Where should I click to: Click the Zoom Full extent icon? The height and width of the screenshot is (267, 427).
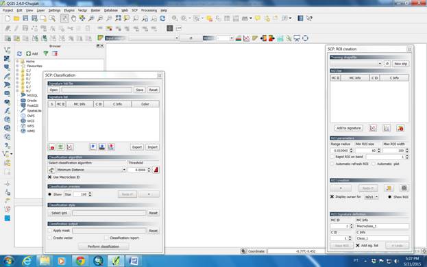pyautogui.click(x=118, y=18)
